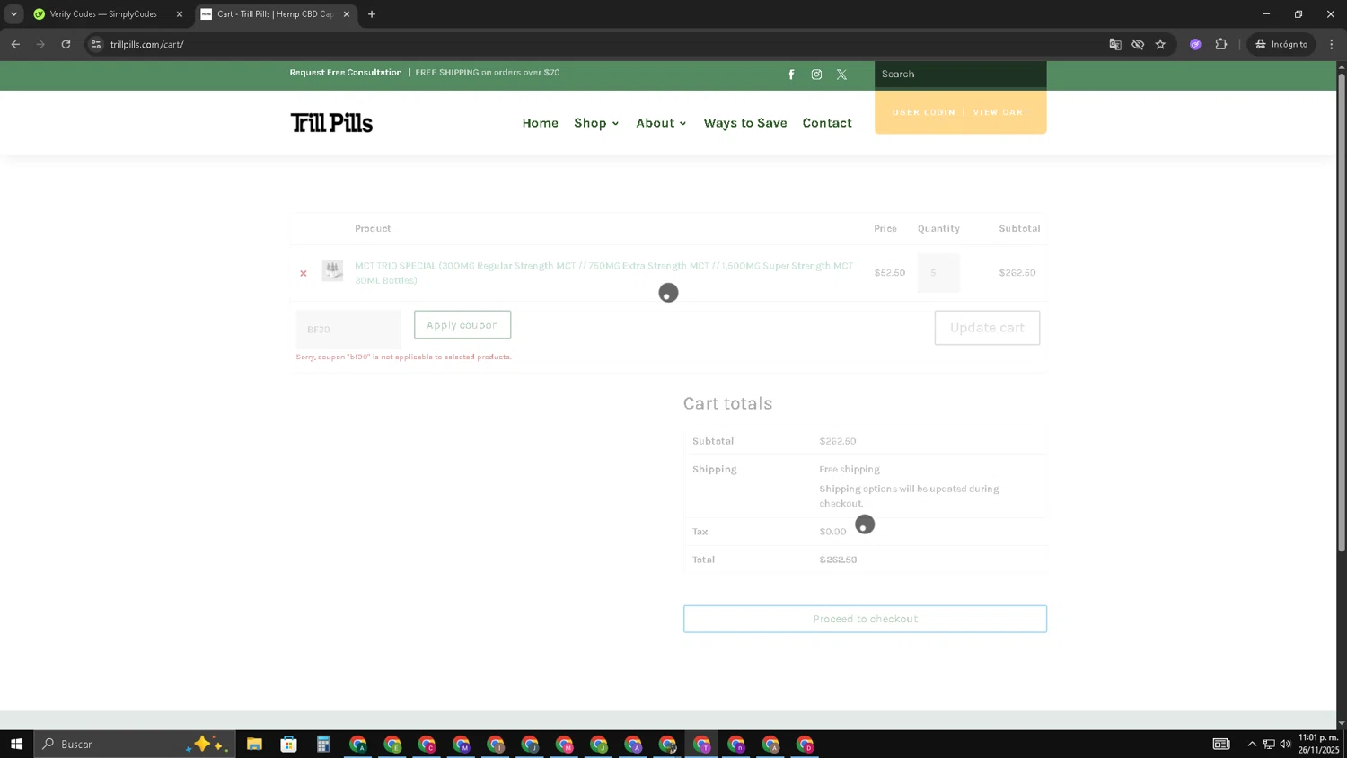Image resolution: width=1347 pixels, height=758 pixels.
Task: Click the Trill Pills logo
Action: pos(331,123)
